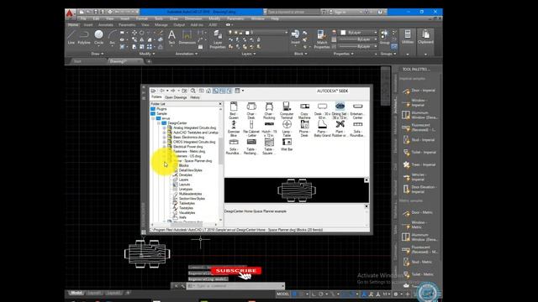This screenshot has width=538, height=302.
Task: Toggle MODEL space status bar button
Action: point(282,294)
